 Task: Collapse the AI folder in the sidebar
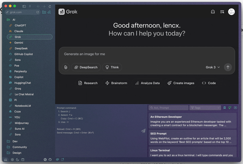(8, 20)
